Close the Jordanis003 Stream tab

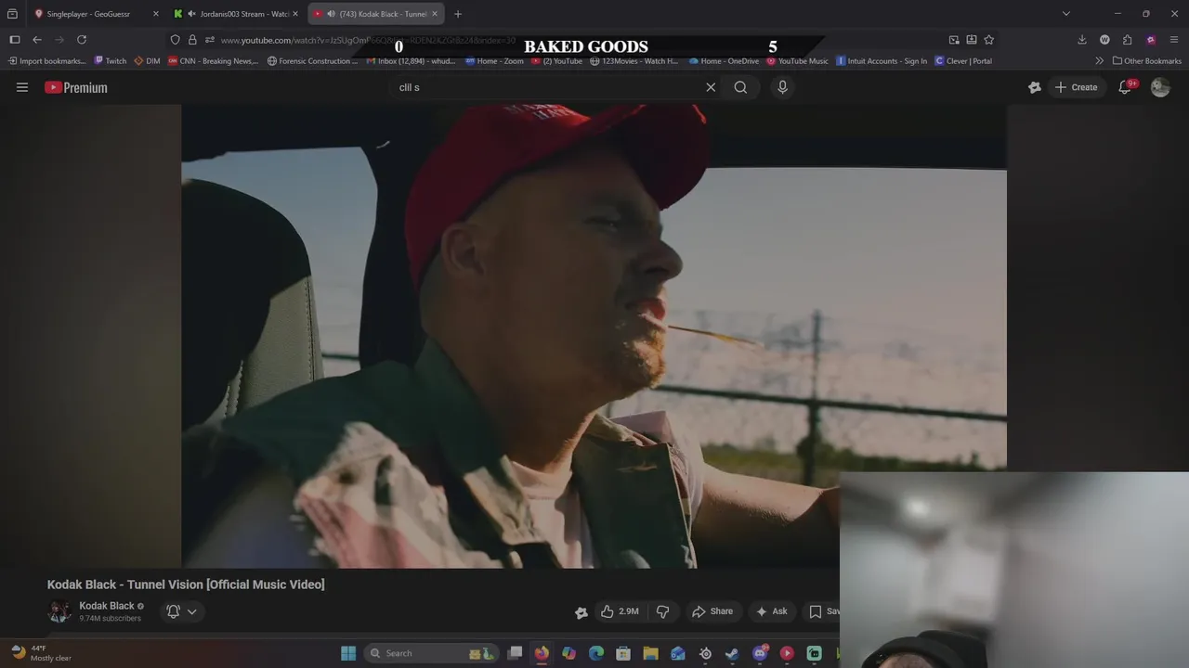[295, 14]
